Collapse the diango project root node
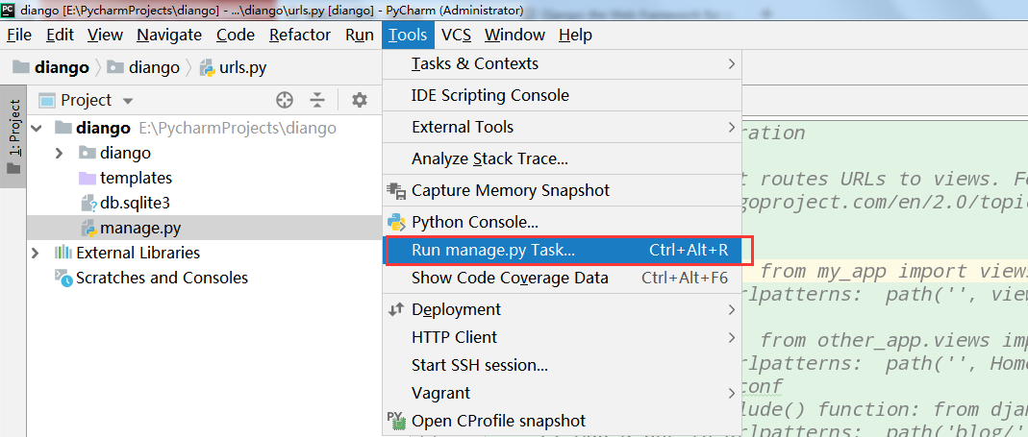The height and width of the screenshot is (437, 1028). pos(37,128)
